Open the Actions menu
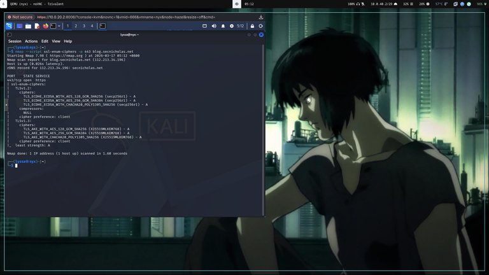Screen dimensions: 489x275 [31, 41]
